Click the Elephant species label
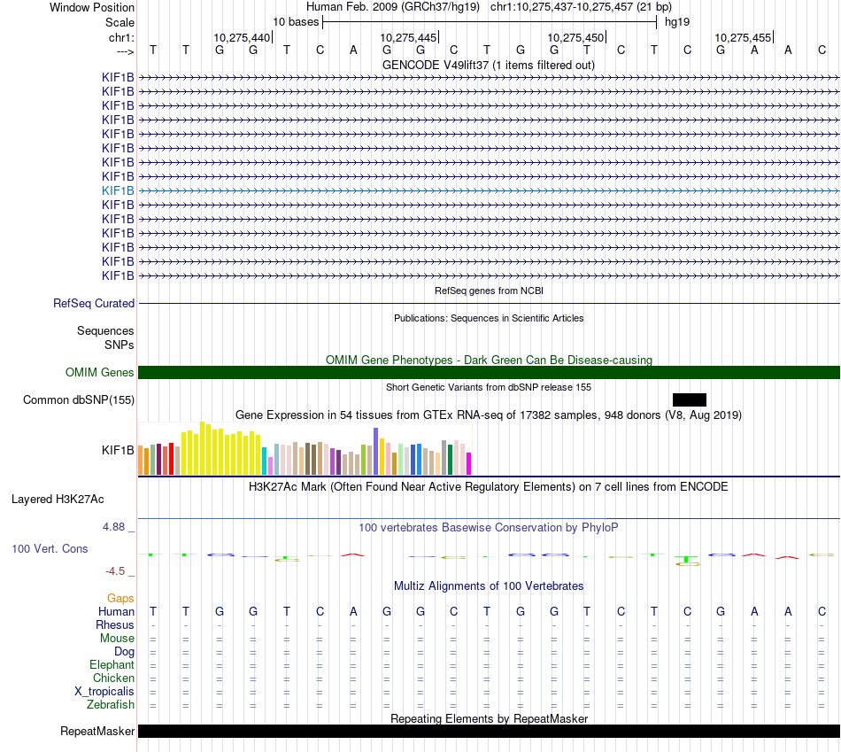 tap(112, 665)
